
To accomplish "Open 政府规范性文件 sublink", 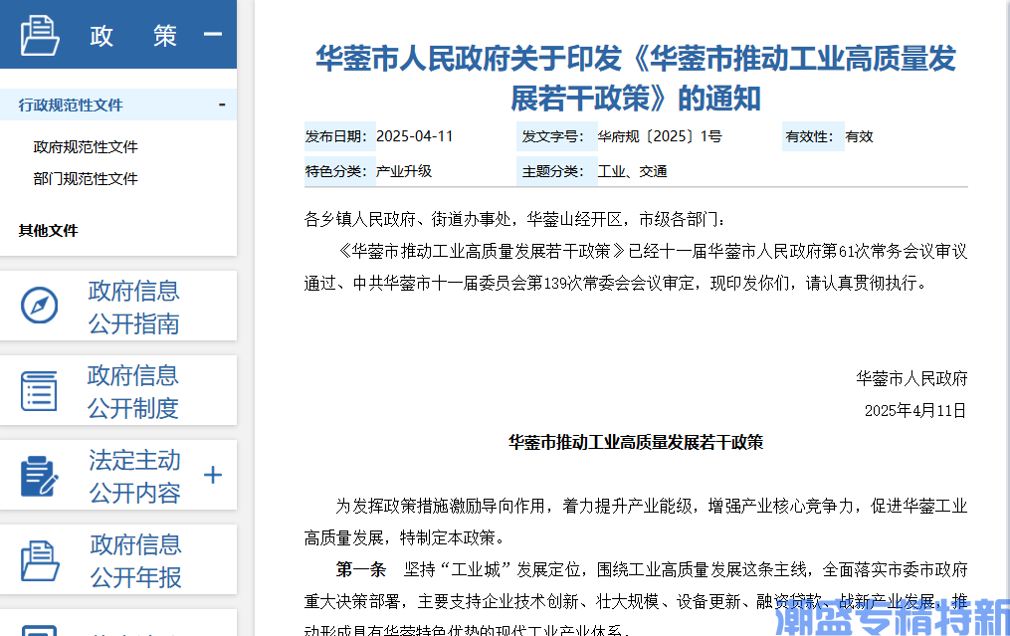I will coord(86,147).
